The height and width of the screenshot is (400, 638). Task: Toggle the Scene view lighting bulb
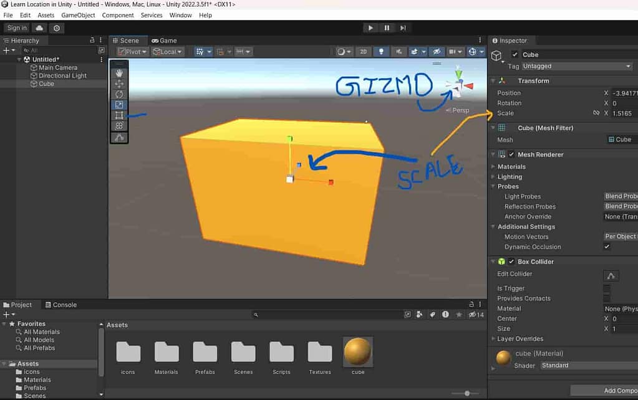tap(381, 52)
